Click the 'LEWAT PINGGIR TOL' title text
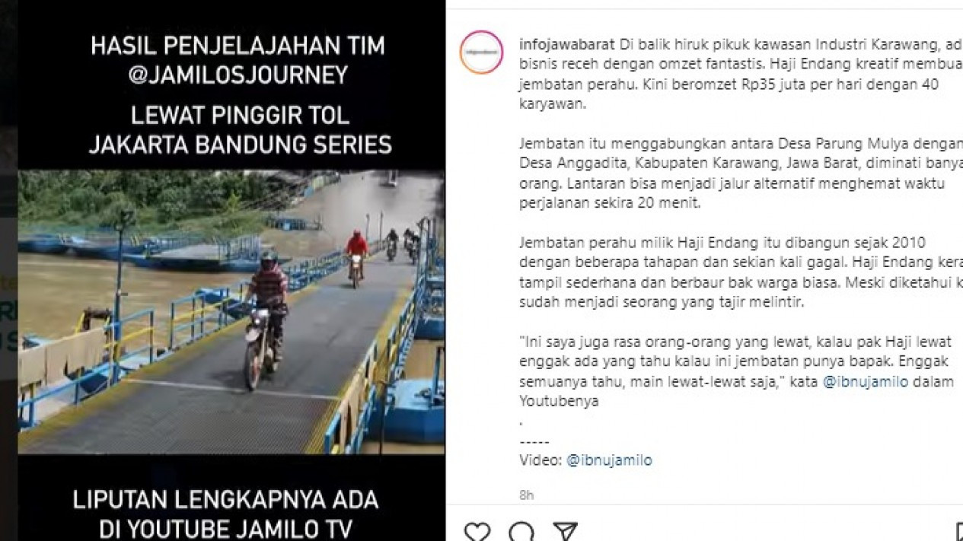The height and width of the screenshot is (541, 963). coord(240,116)
